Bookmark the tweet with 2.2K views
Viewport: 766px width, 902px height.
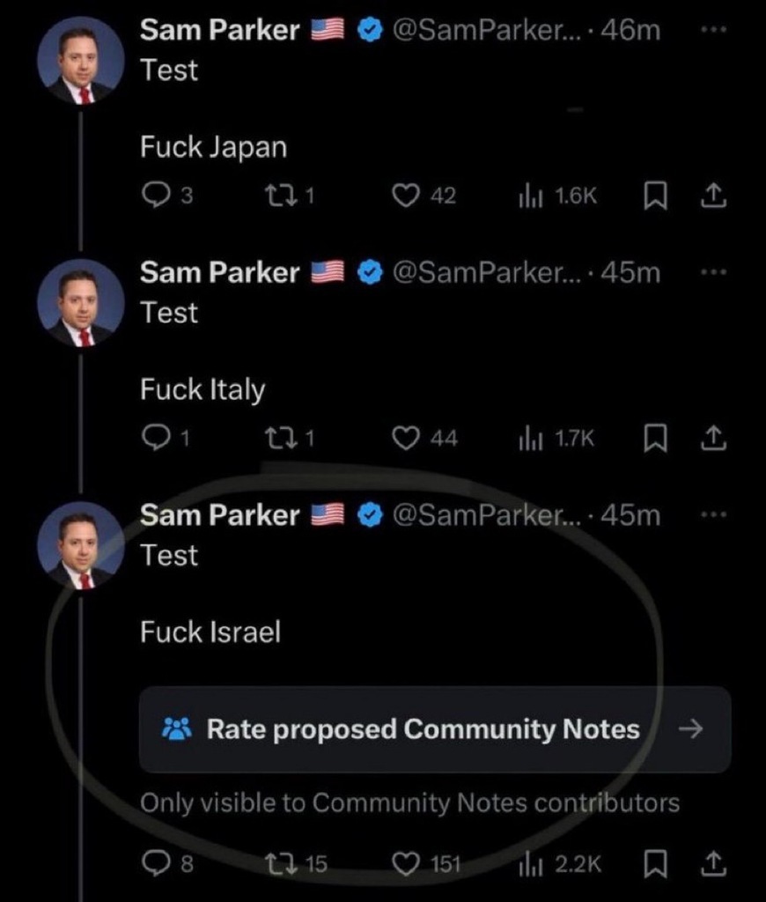(653, 864)
